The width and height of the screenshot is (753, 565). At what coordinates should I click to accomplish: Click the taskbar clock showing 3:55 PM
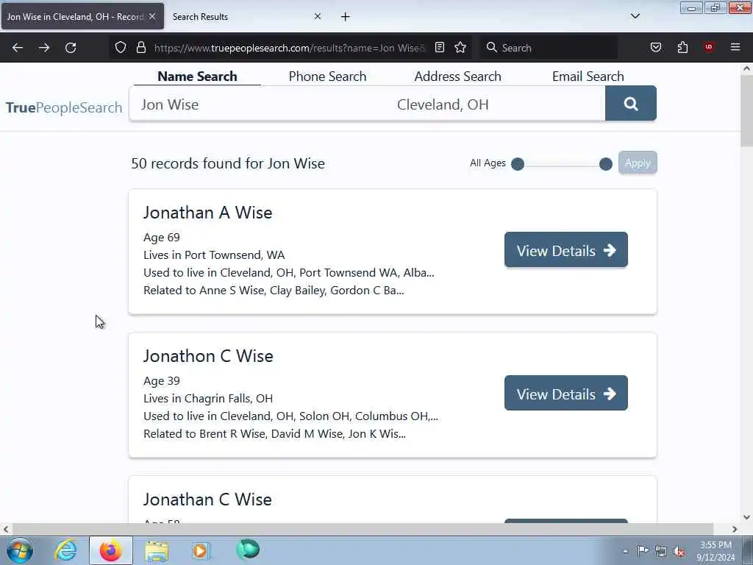(715, 551)
